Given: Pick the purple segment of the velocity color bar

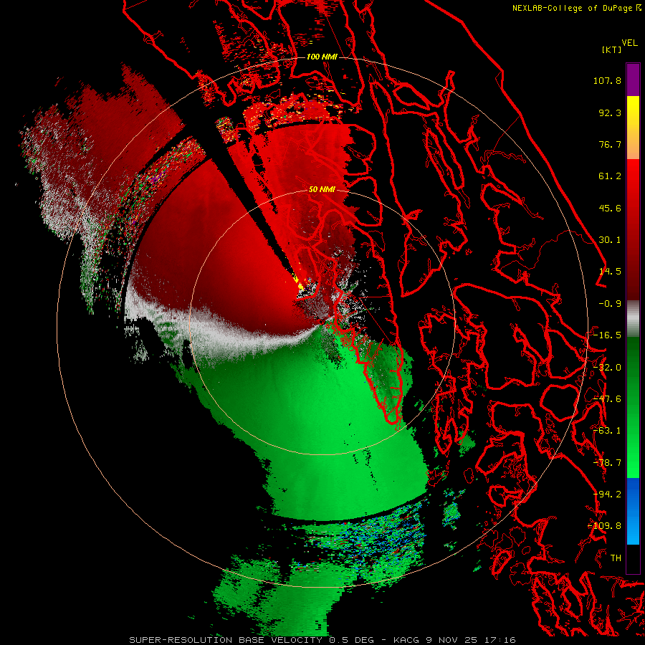Looking at the screenshot, I should coord(633,80).
